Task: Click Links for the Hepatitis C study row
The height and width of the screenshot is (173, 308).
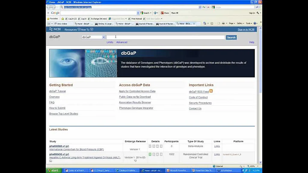Action: (217, 154)
